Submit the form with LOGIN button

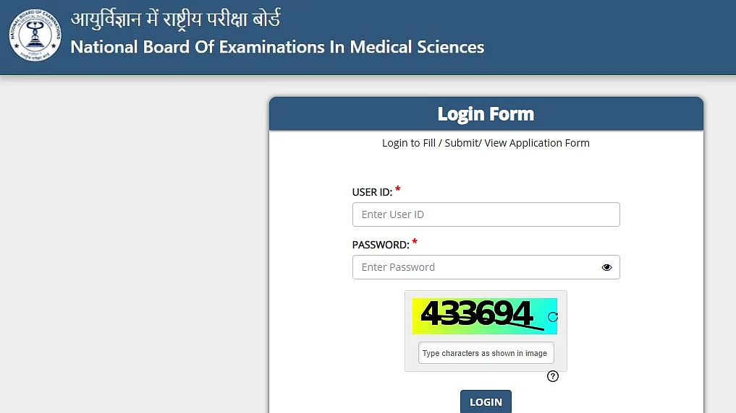tap(486, 401)
